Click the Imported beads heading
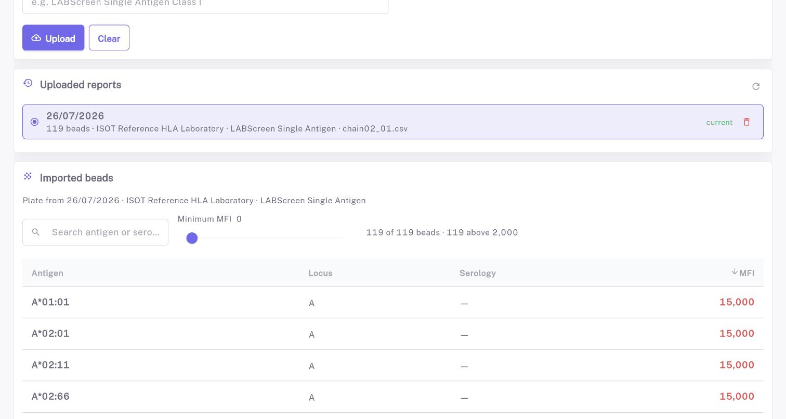This screenshot has width=786, height=419. 76,178
